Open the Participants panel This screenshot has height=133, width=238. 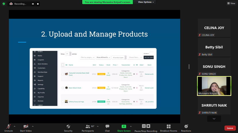pyautogui.click(x=88, y=128)
